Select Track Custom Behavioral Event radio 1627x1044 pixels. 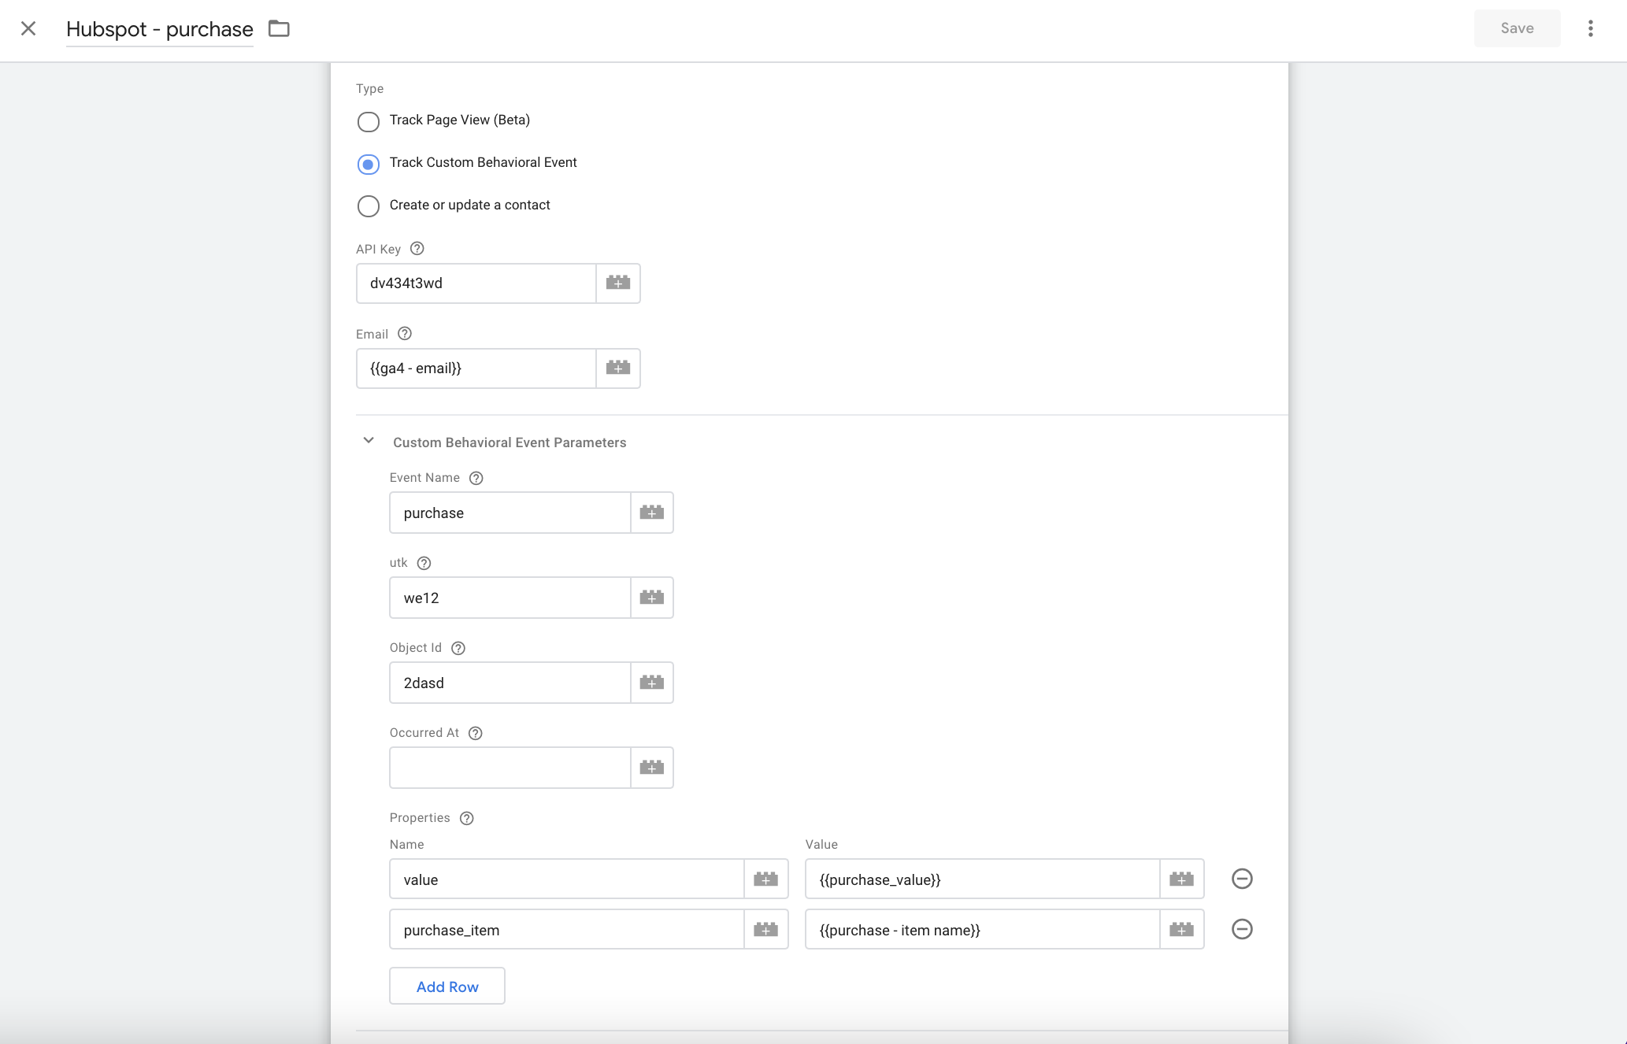click(369, 164)
